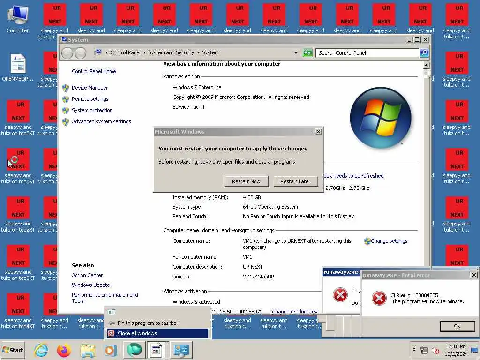Click the shield icon beside Device Manager
The height and width of the screenshot is (360, 480).
pyautogui.click(x=66, y=88)
